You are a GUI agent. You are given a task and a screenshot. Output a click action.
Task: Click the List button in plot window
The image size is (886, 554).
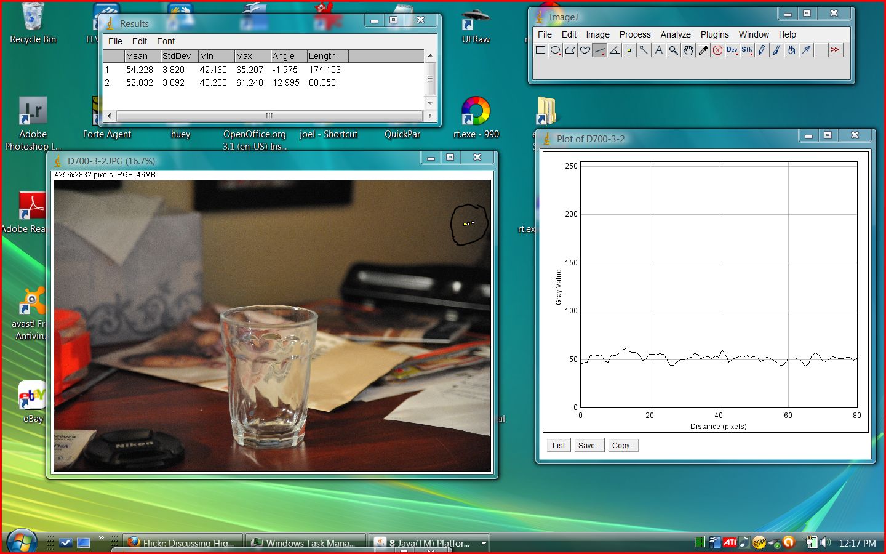pos(559,446)
